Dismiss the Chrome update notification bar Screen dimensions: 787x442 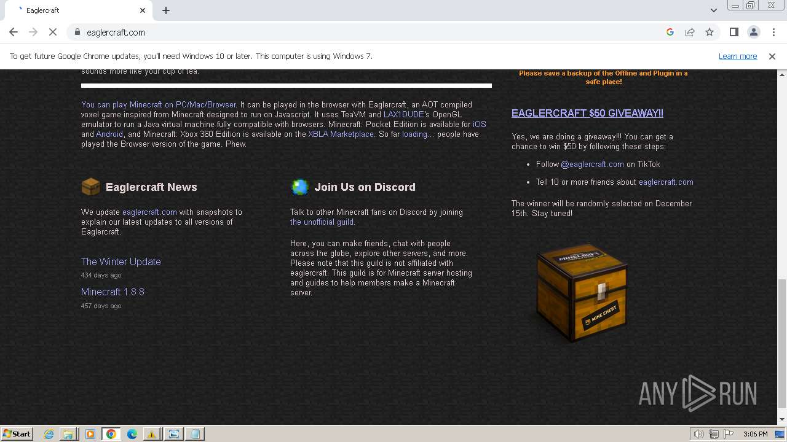click(772, 56)
